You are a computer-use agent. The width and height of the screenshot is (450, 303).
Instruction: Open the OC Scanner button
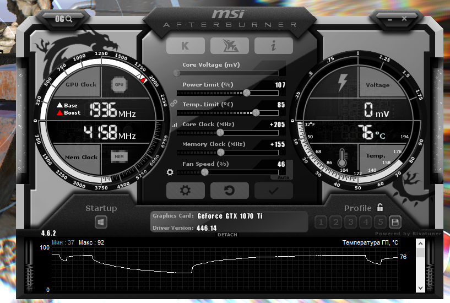(64, 19)
